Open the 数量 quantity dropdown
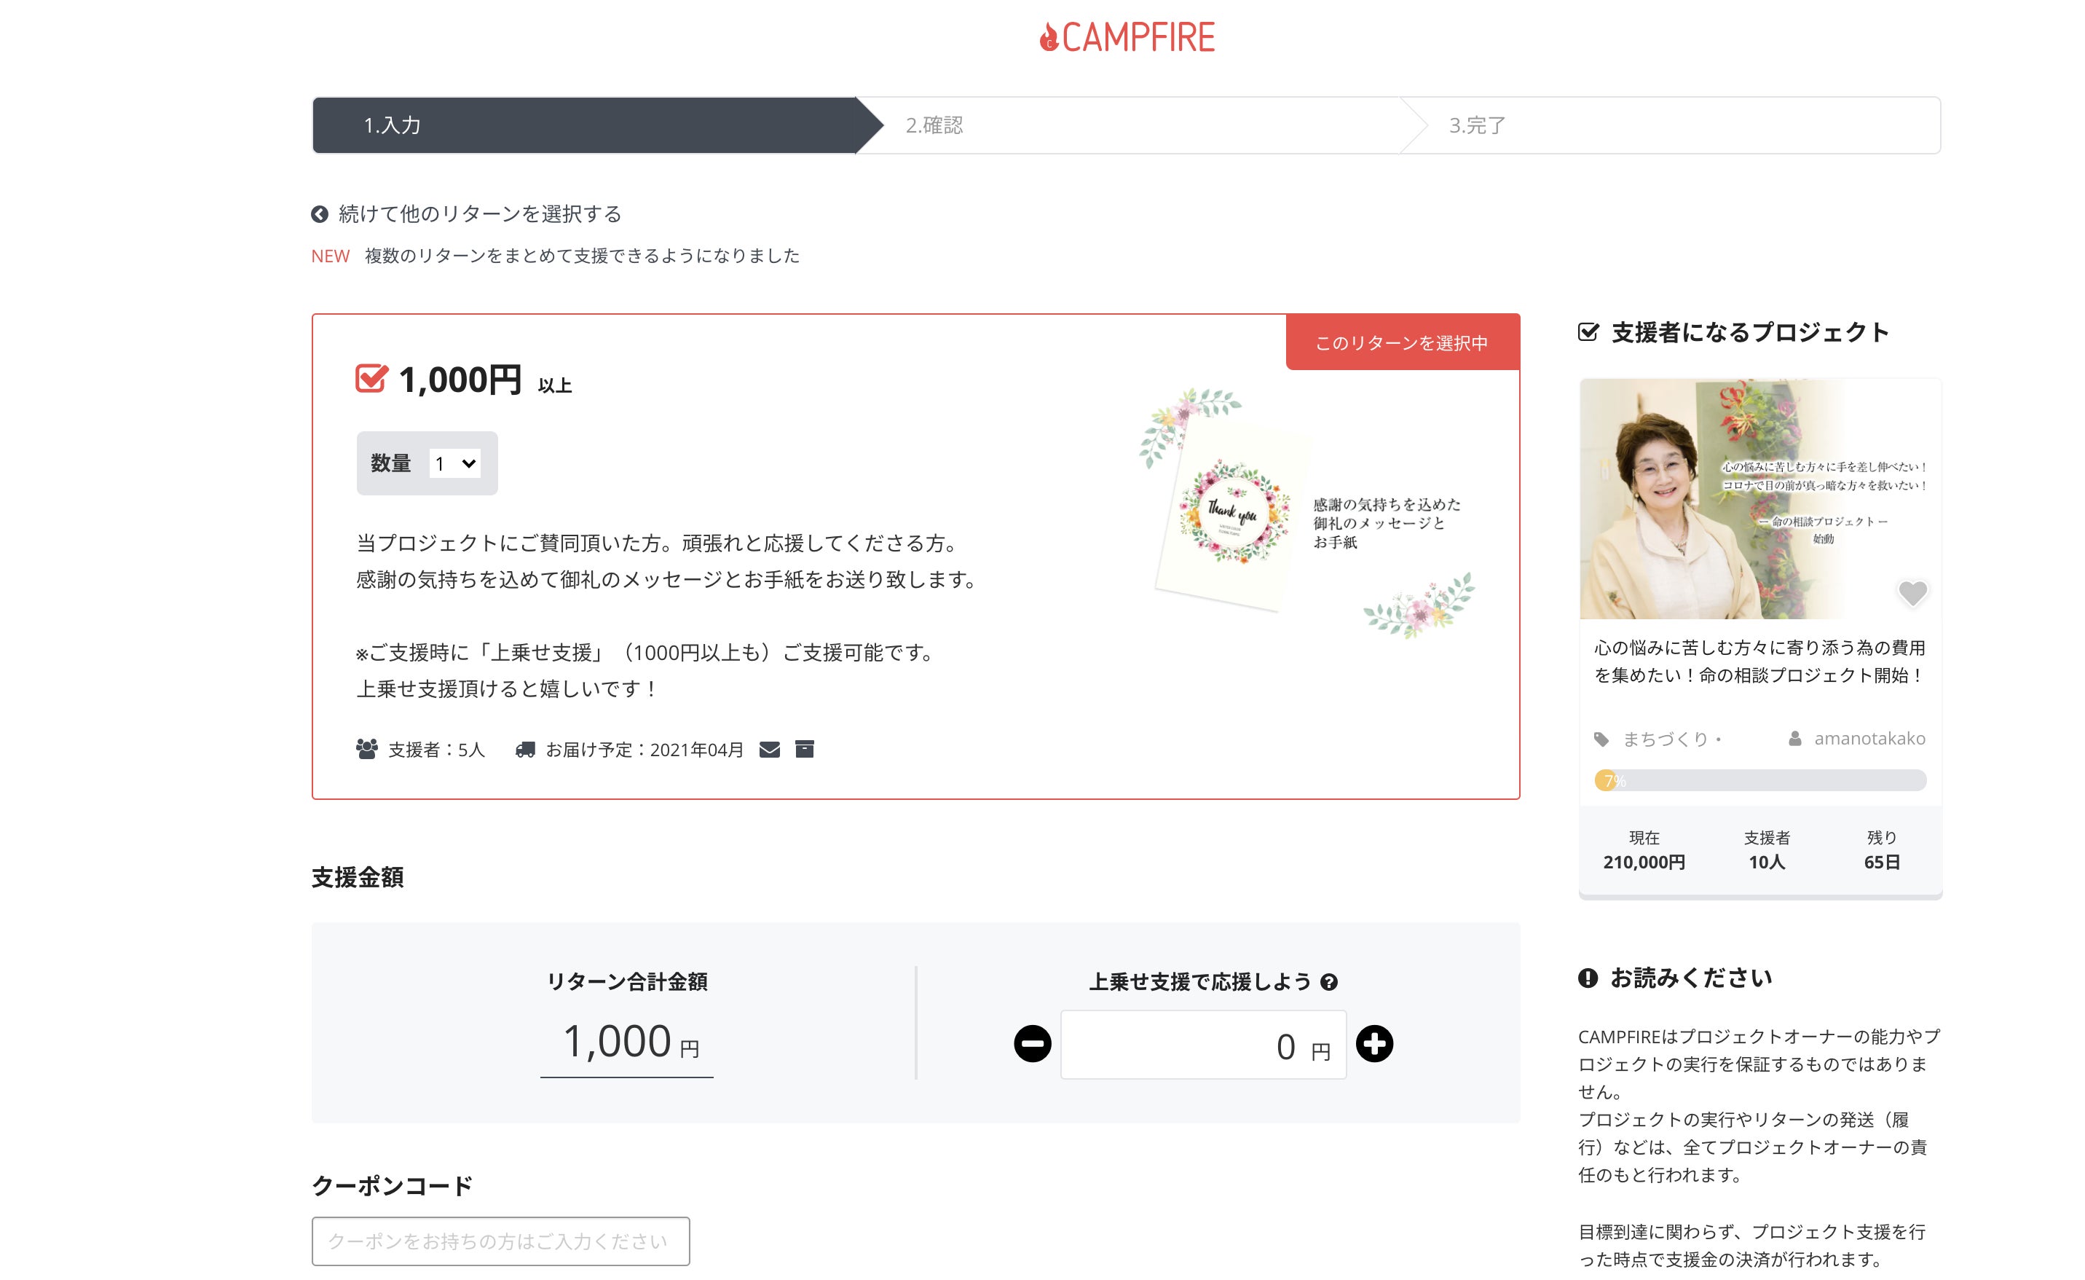 click(455, 463)
